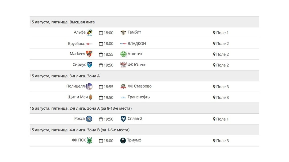
Task: Click the Гамбит team logo
Action: point(123,33)
